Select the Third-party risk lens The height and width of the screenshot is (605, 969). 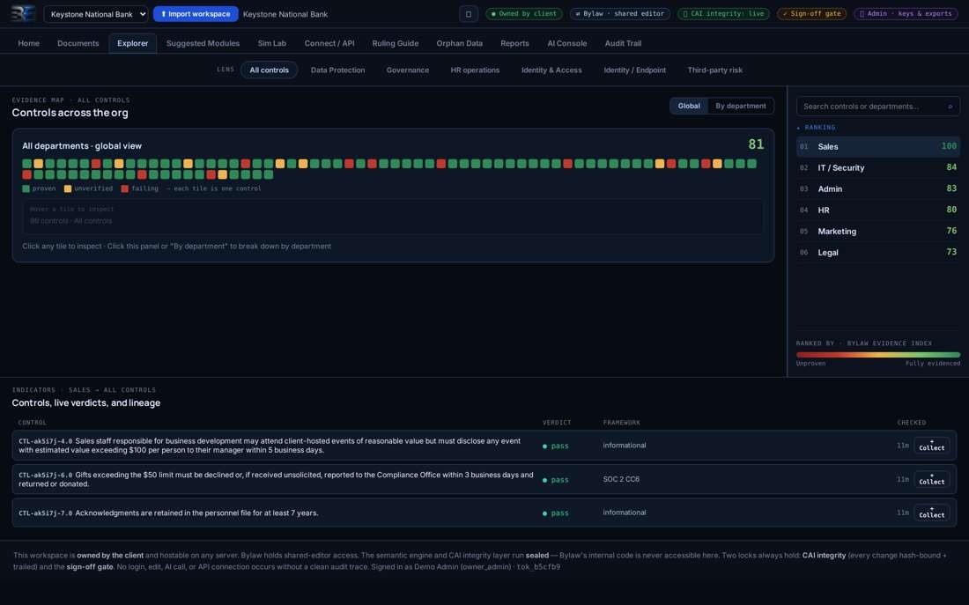click(715, 70)
